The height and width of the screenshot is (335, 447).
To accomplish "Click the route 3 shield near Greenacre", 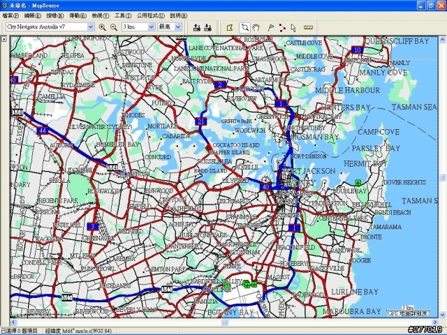I will pyautogui.click(x=92, y=226).
